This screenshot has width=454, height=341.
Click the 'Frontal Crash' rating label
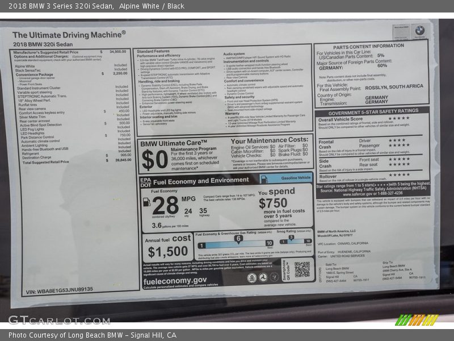pos(326,144)
